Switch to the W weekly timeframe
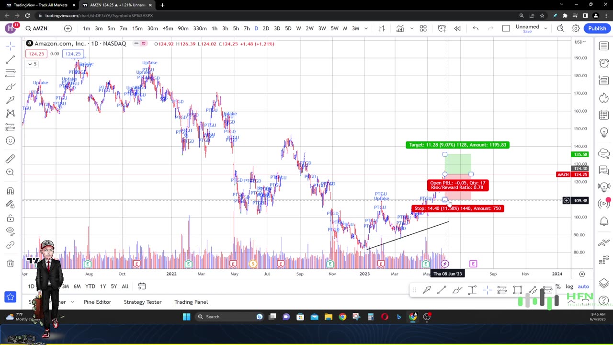Viewport: 613px width, 345px height. pos(298,28)
